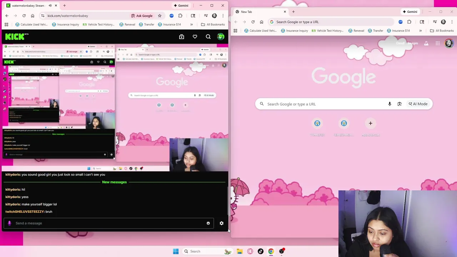Close the watermelonbabey Stream tab
457x257 pixels.
pyautogui.click(x=56, y=6)
